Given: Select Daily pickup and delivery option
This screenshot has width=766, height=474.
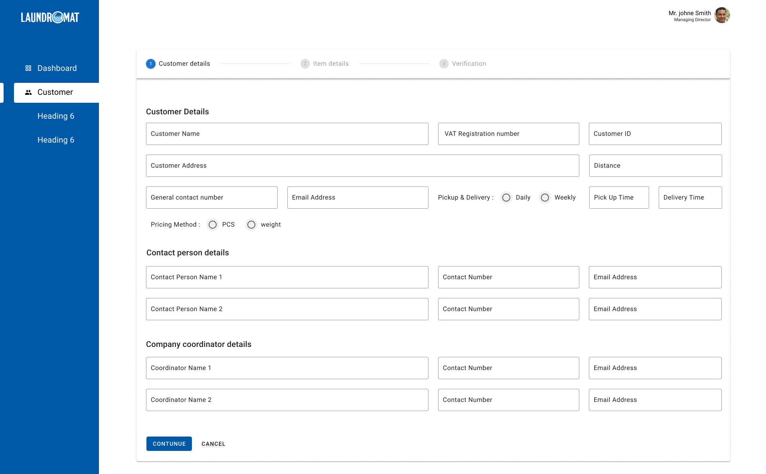Looking at the screenshot, I should [x=506, y=197].
